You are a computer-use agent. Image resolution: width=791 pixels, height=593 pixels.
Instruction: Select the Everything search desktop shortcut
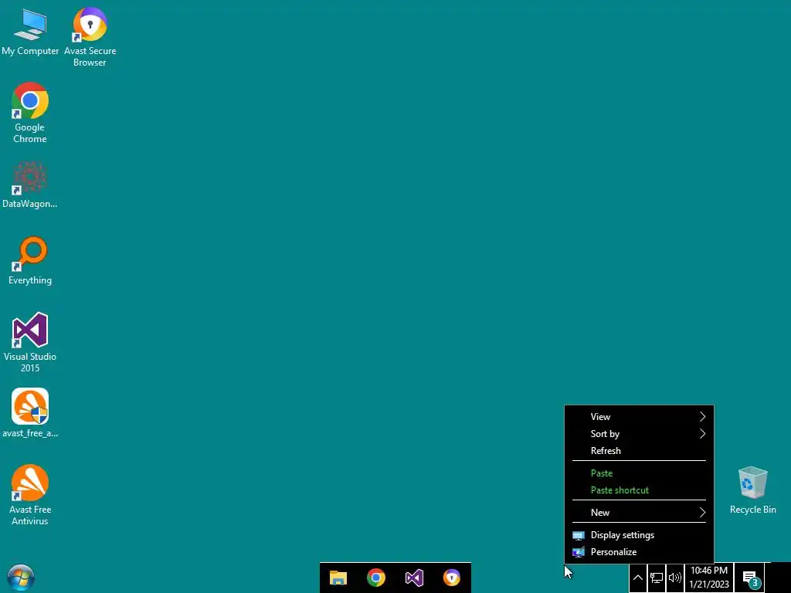[30, 261]
